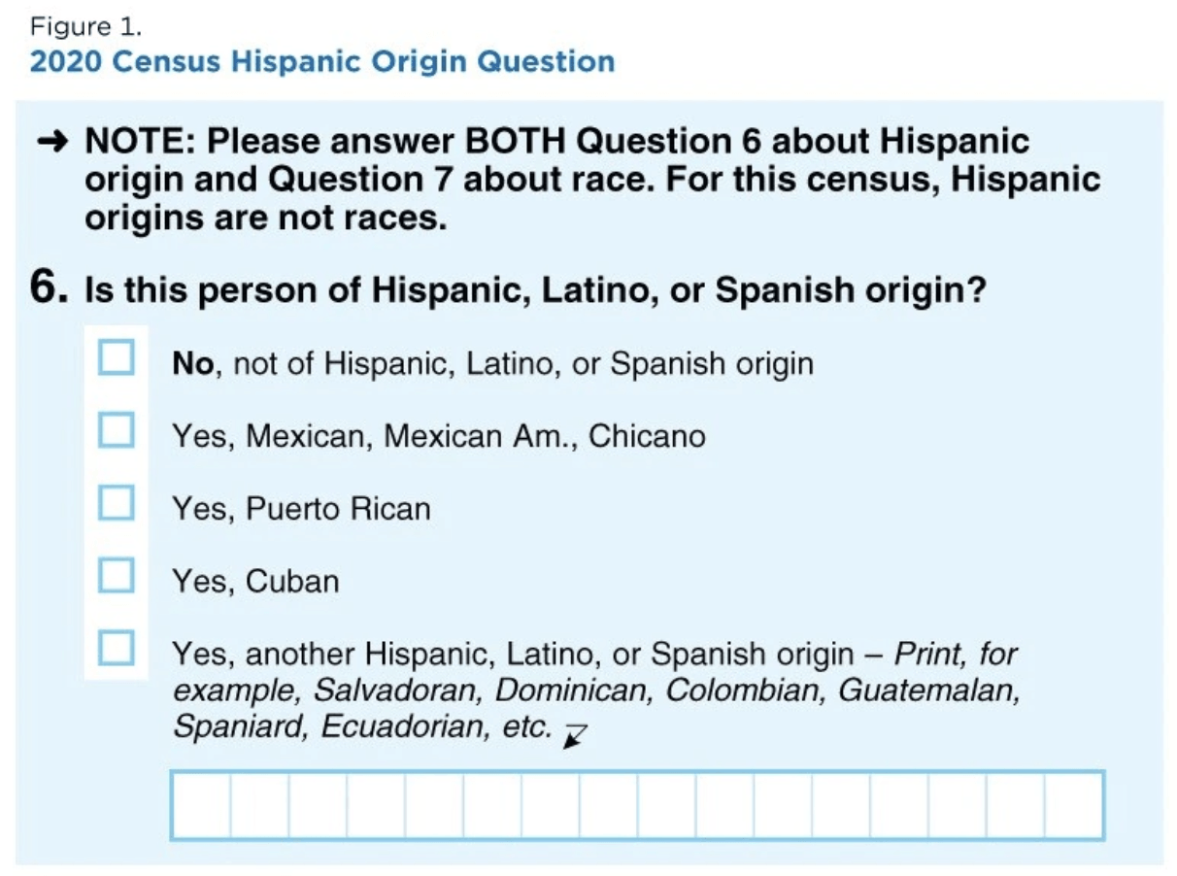The height and width of the screenshot is (876, 1177).
Task: Click the "2020 Census Hispanic Origin Question" heading
Action: 322,62
